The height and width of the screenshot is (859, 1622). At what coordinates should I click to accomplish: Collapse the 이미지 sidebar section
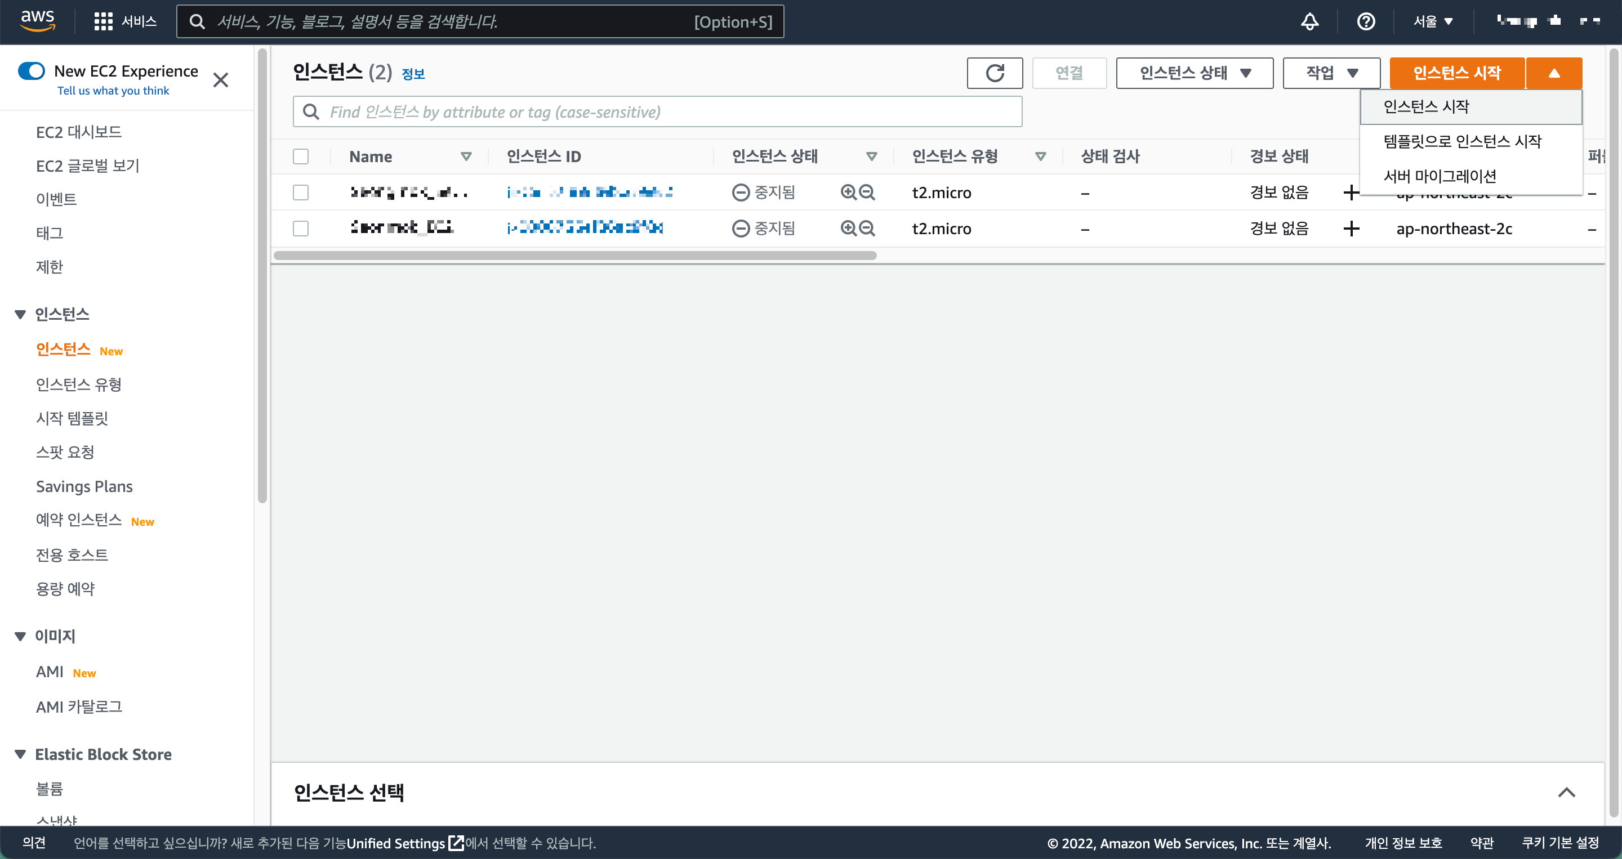pos(20,636)
